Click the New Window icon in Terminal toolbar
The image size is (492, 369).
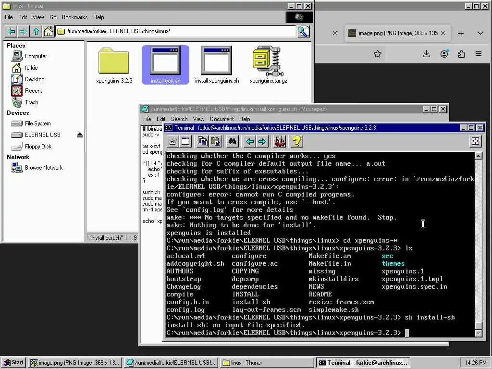point(185,142)
